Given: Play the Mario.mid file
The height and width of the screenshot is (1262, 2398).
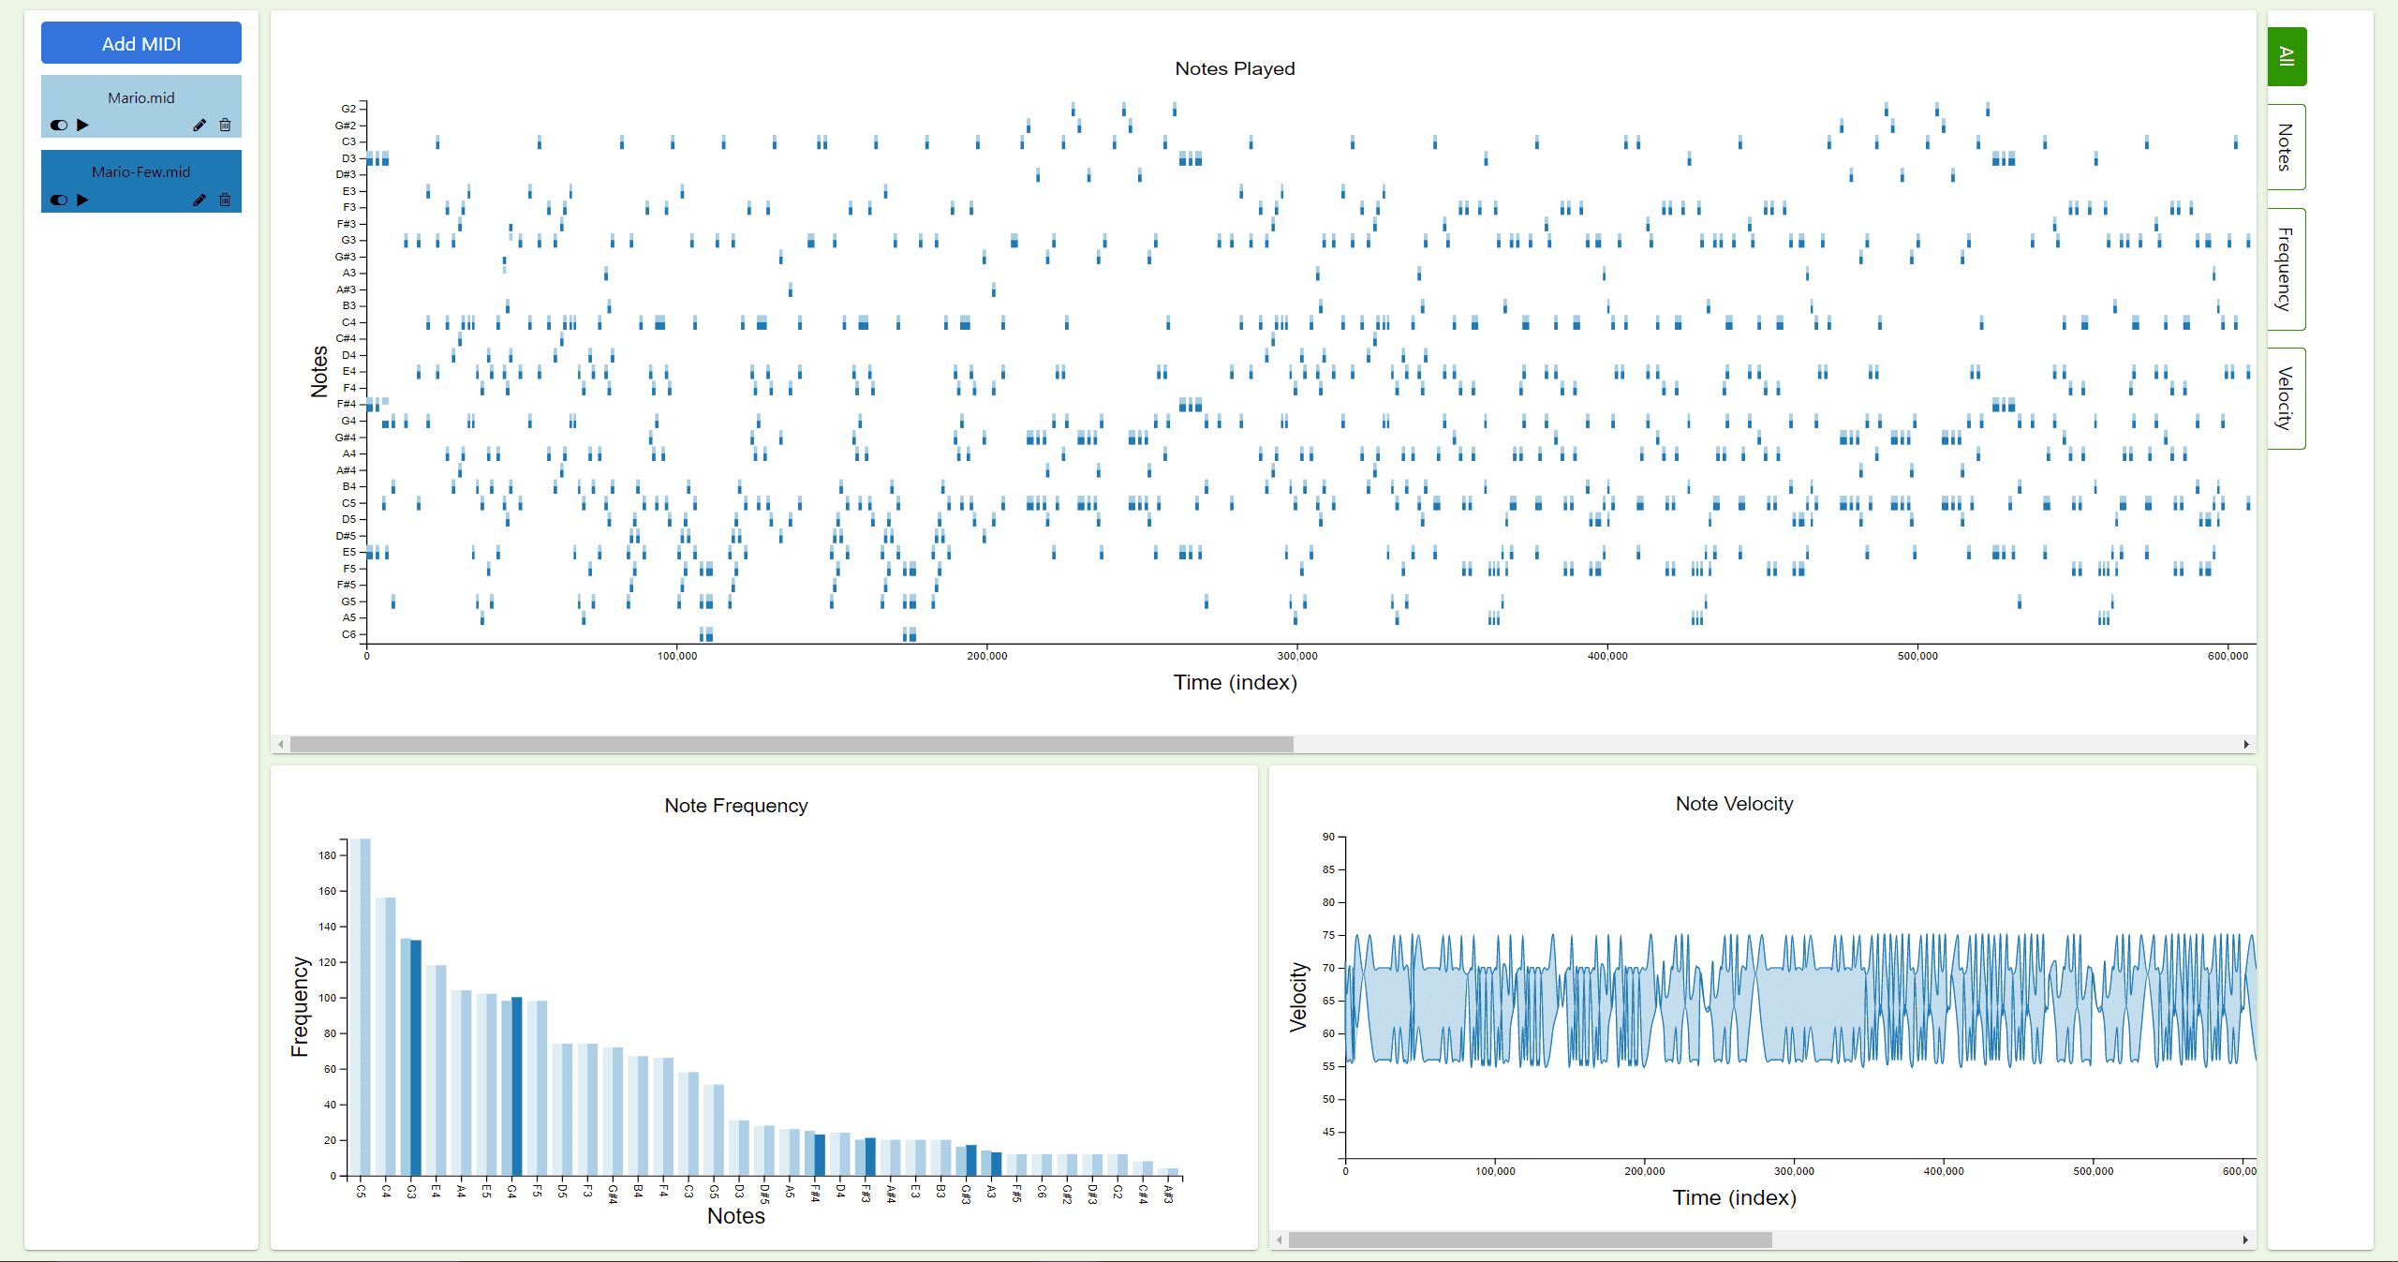Looking at the screenshot, I should [x=82, y=125].
